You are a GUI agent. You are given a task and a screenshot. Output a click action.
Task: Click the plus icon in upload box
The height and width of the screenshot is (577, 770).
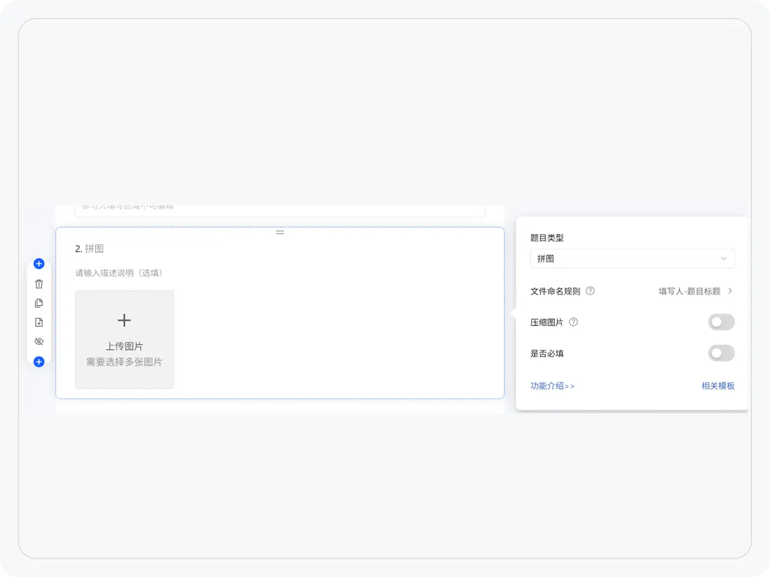coord(124,320)
